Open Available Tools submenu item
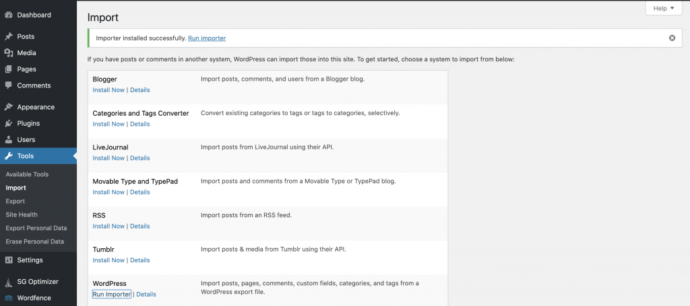 [x=27, y=174]
